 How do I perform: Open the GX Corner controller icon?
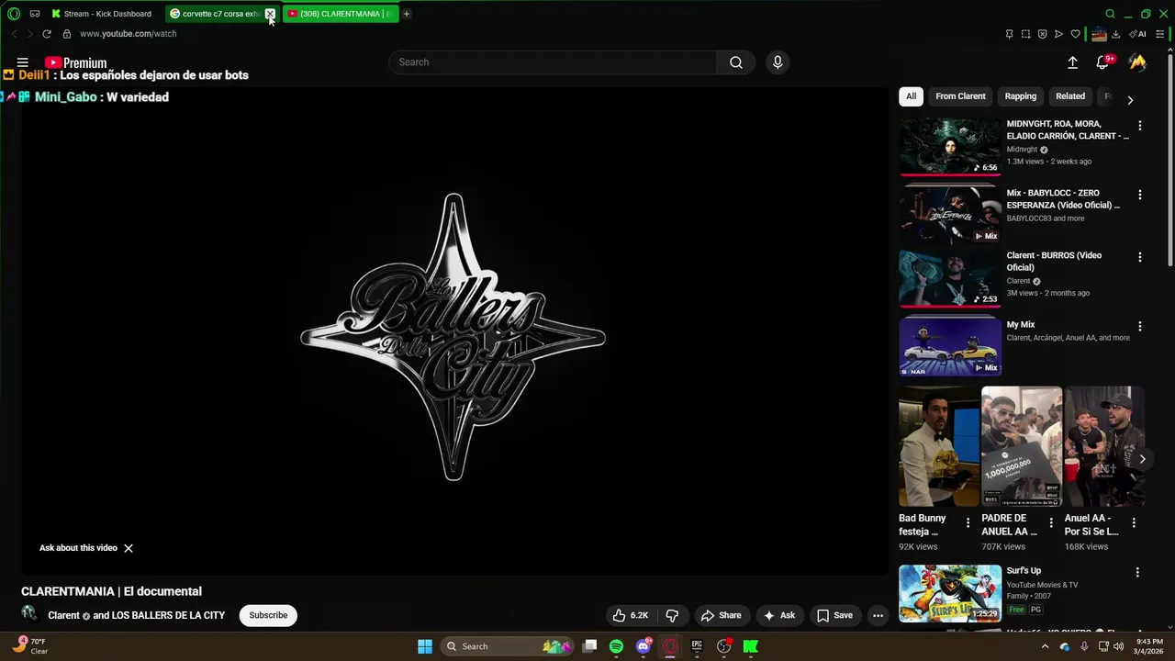click(x=35, y=14)
